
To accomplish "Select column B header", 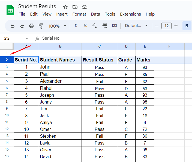I will pyautogui.click(x=60, y=46).
